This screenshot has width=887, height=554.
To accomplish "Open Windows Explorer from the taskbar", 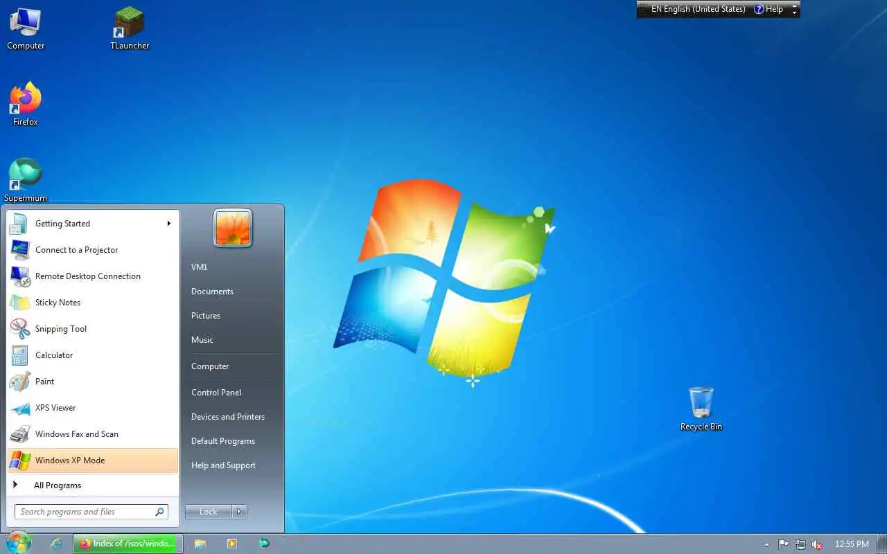I will click(200, 544).
